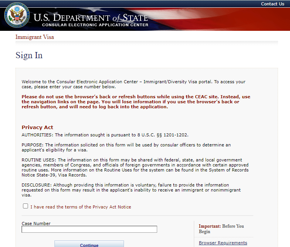Screen dimensions: 290x247
Task: Click the 'Case Number' field label
Action: point(36,223)
